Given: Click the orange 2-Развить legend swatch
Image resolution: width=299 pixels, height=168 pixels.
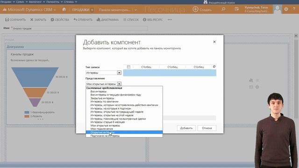Looking at the screenshot, I should (27, 116).
